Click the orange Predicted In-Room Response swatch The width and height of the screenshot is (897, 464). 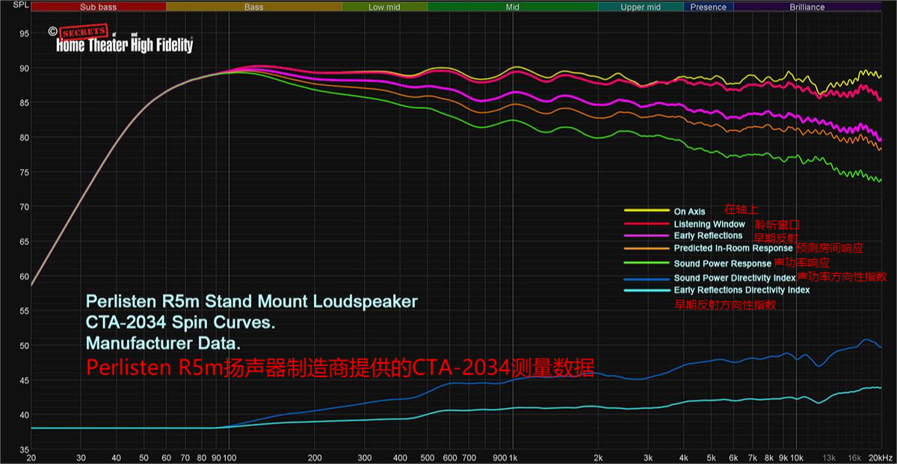pyautogui.click(x=646, y=248)
